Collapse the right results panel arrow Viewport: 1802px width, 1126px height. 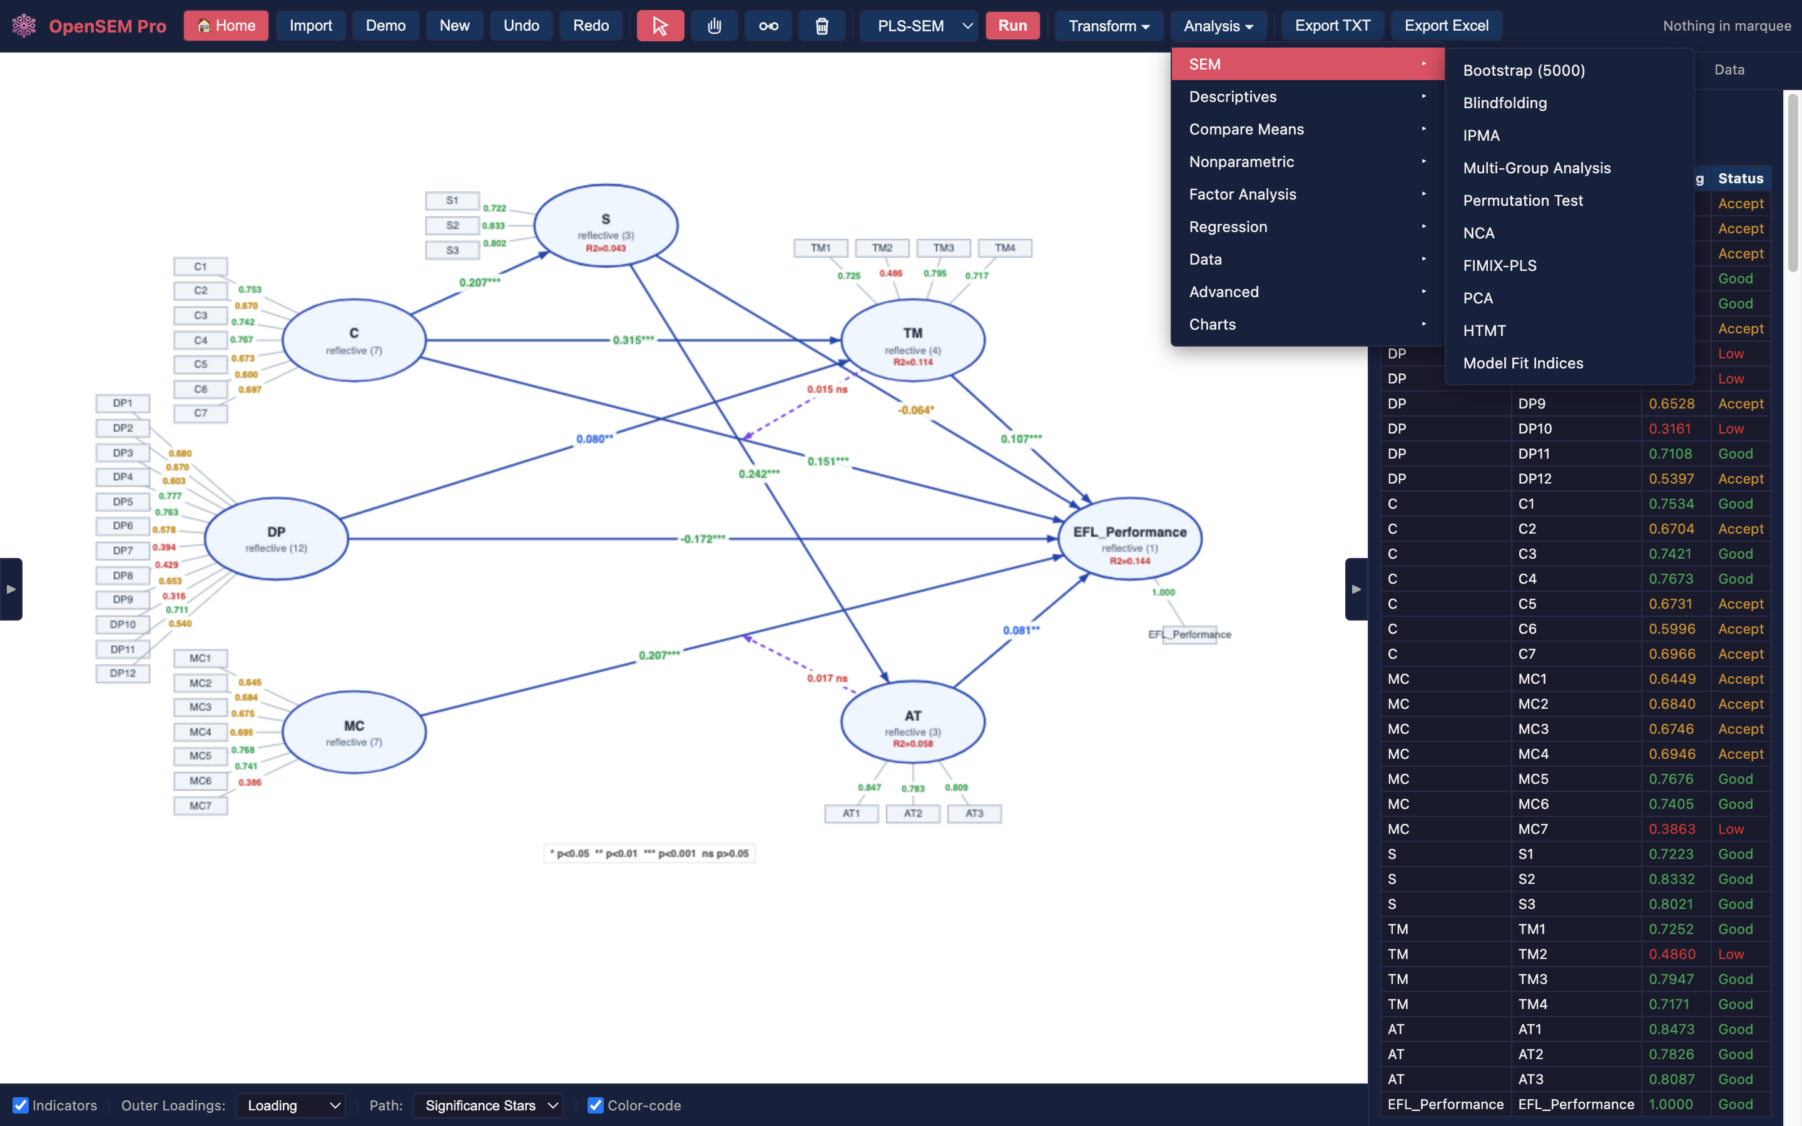[x=1356, y=589]
